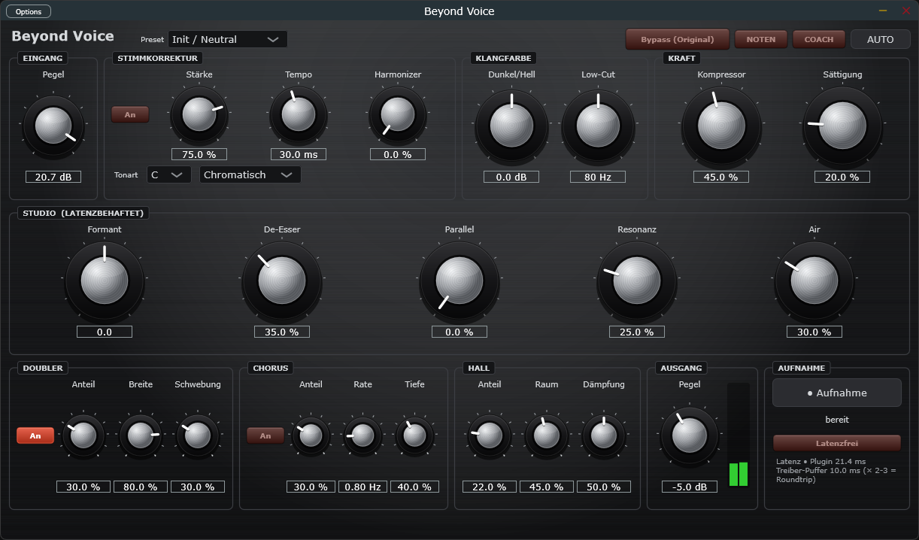This screenshot has width=919, height=540.
Task: Click the Low-Cut knob
Action: 599,126
